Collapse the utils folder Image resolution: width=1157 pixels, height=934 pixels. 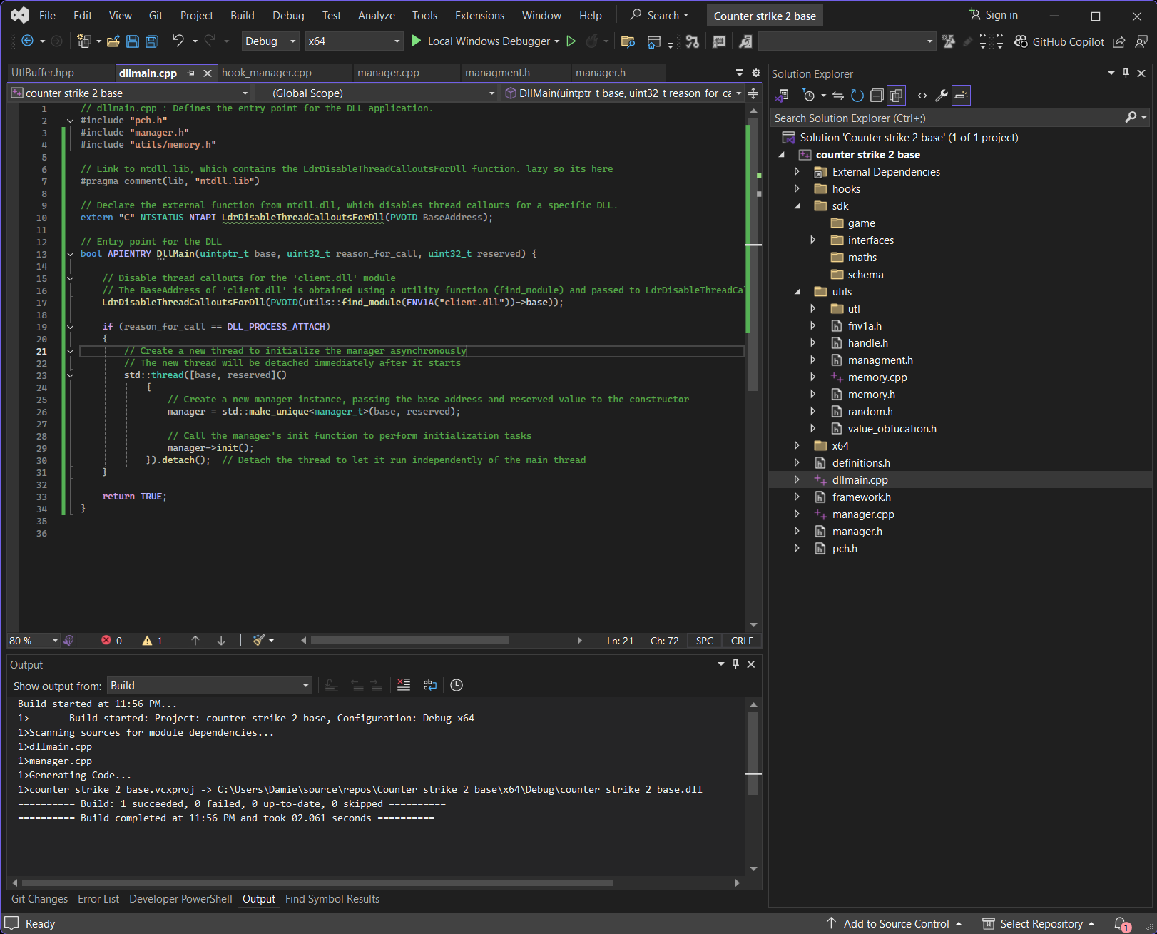click(x=797, y=292)
